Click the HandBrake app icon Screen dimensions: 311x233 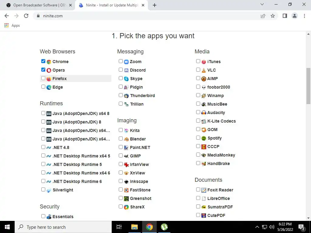pyautogui.click(x=204, y=164)
